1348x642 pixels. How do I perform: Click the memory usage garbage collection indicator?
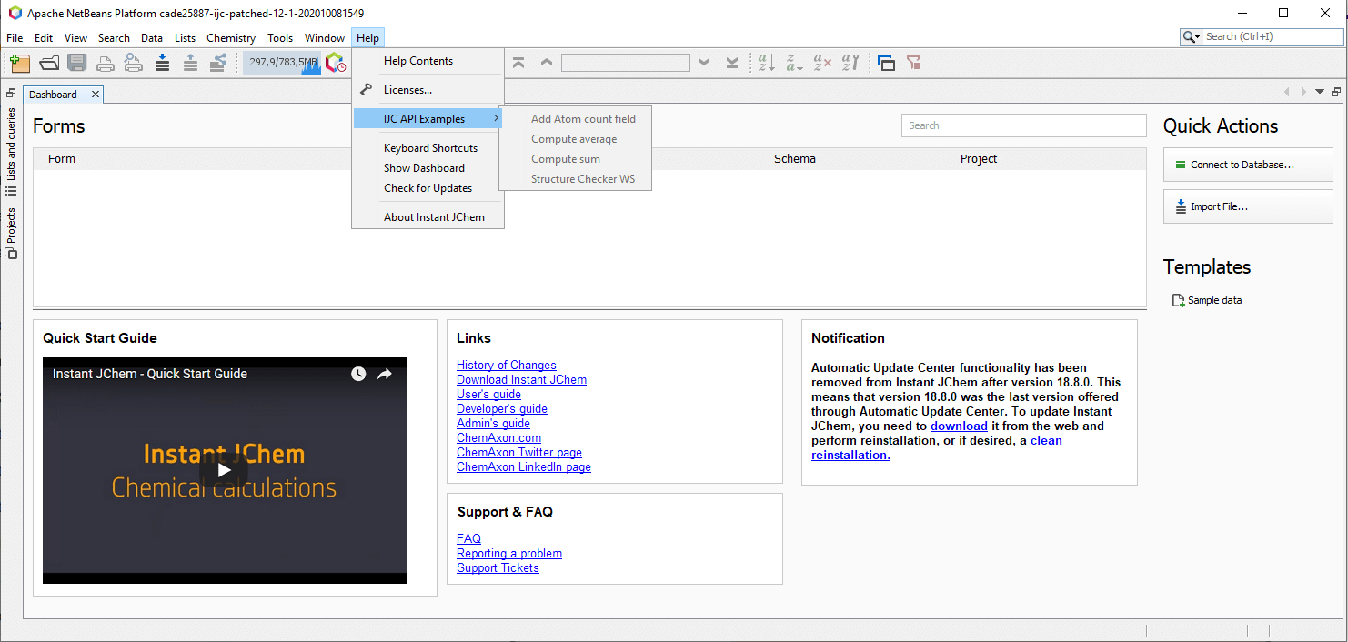tap(283, 63)
